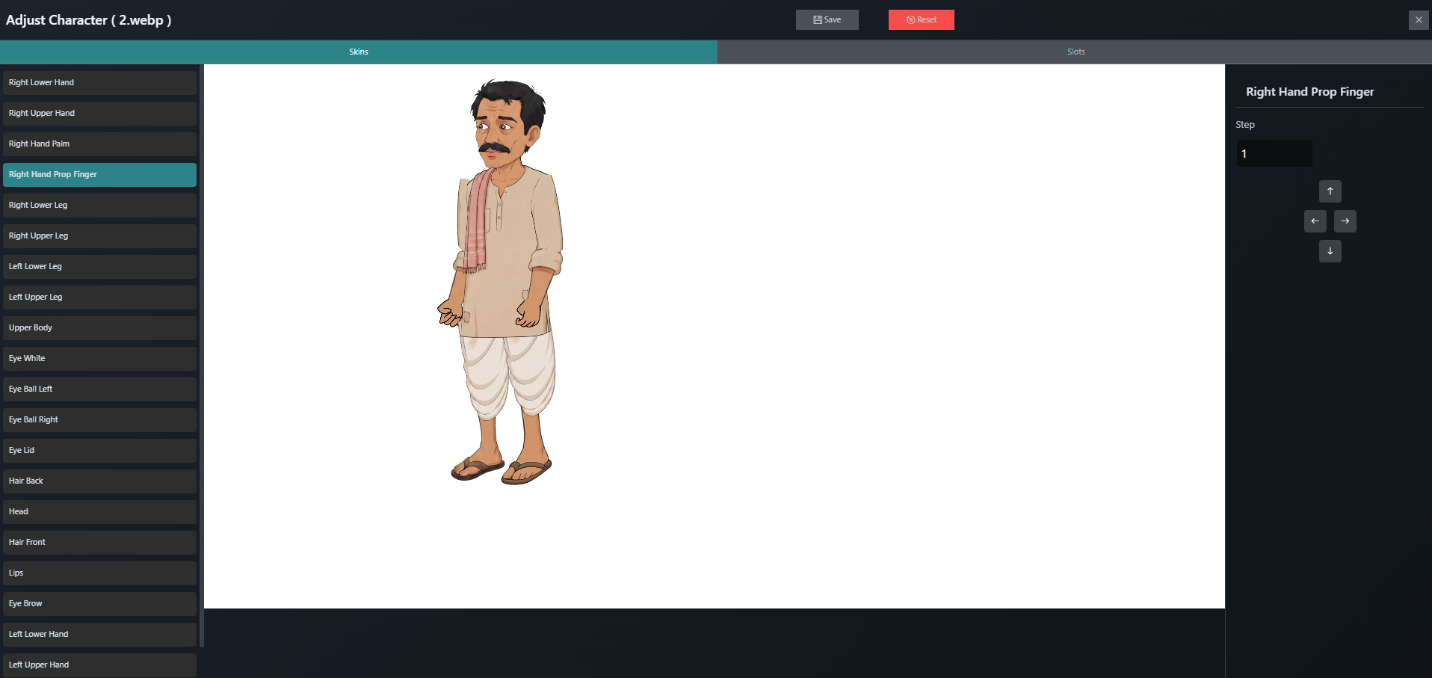The height and width of the screenshot is (678, 1432).
Task: Select Left Upper Hand in the parts list
Action: (x=99, y=665)
